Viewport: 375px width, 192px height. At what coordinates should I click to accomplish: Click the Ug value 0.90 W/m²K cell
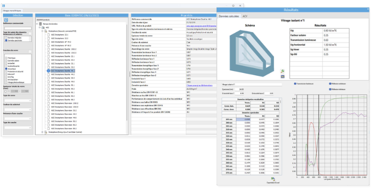(336, 31)
